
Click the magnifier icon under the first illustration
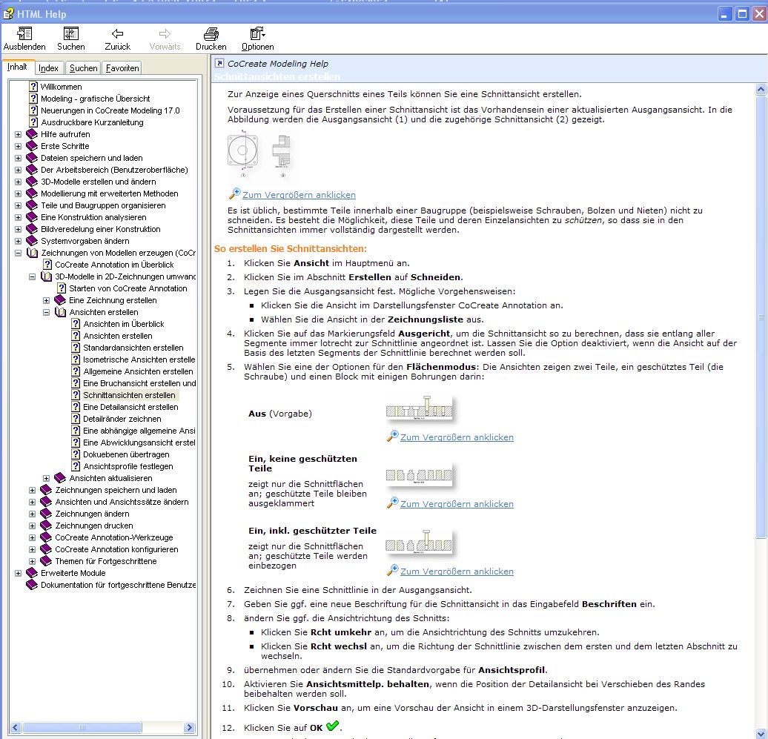coord(234,194)
